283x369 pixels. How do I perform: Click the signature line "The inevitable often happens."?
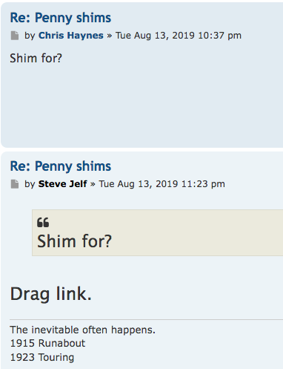coord(83,330)
